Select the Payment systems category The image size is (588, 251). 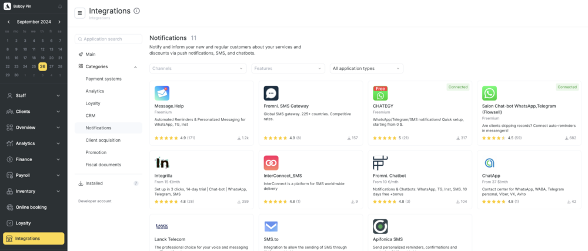click(x=103, y=79)
